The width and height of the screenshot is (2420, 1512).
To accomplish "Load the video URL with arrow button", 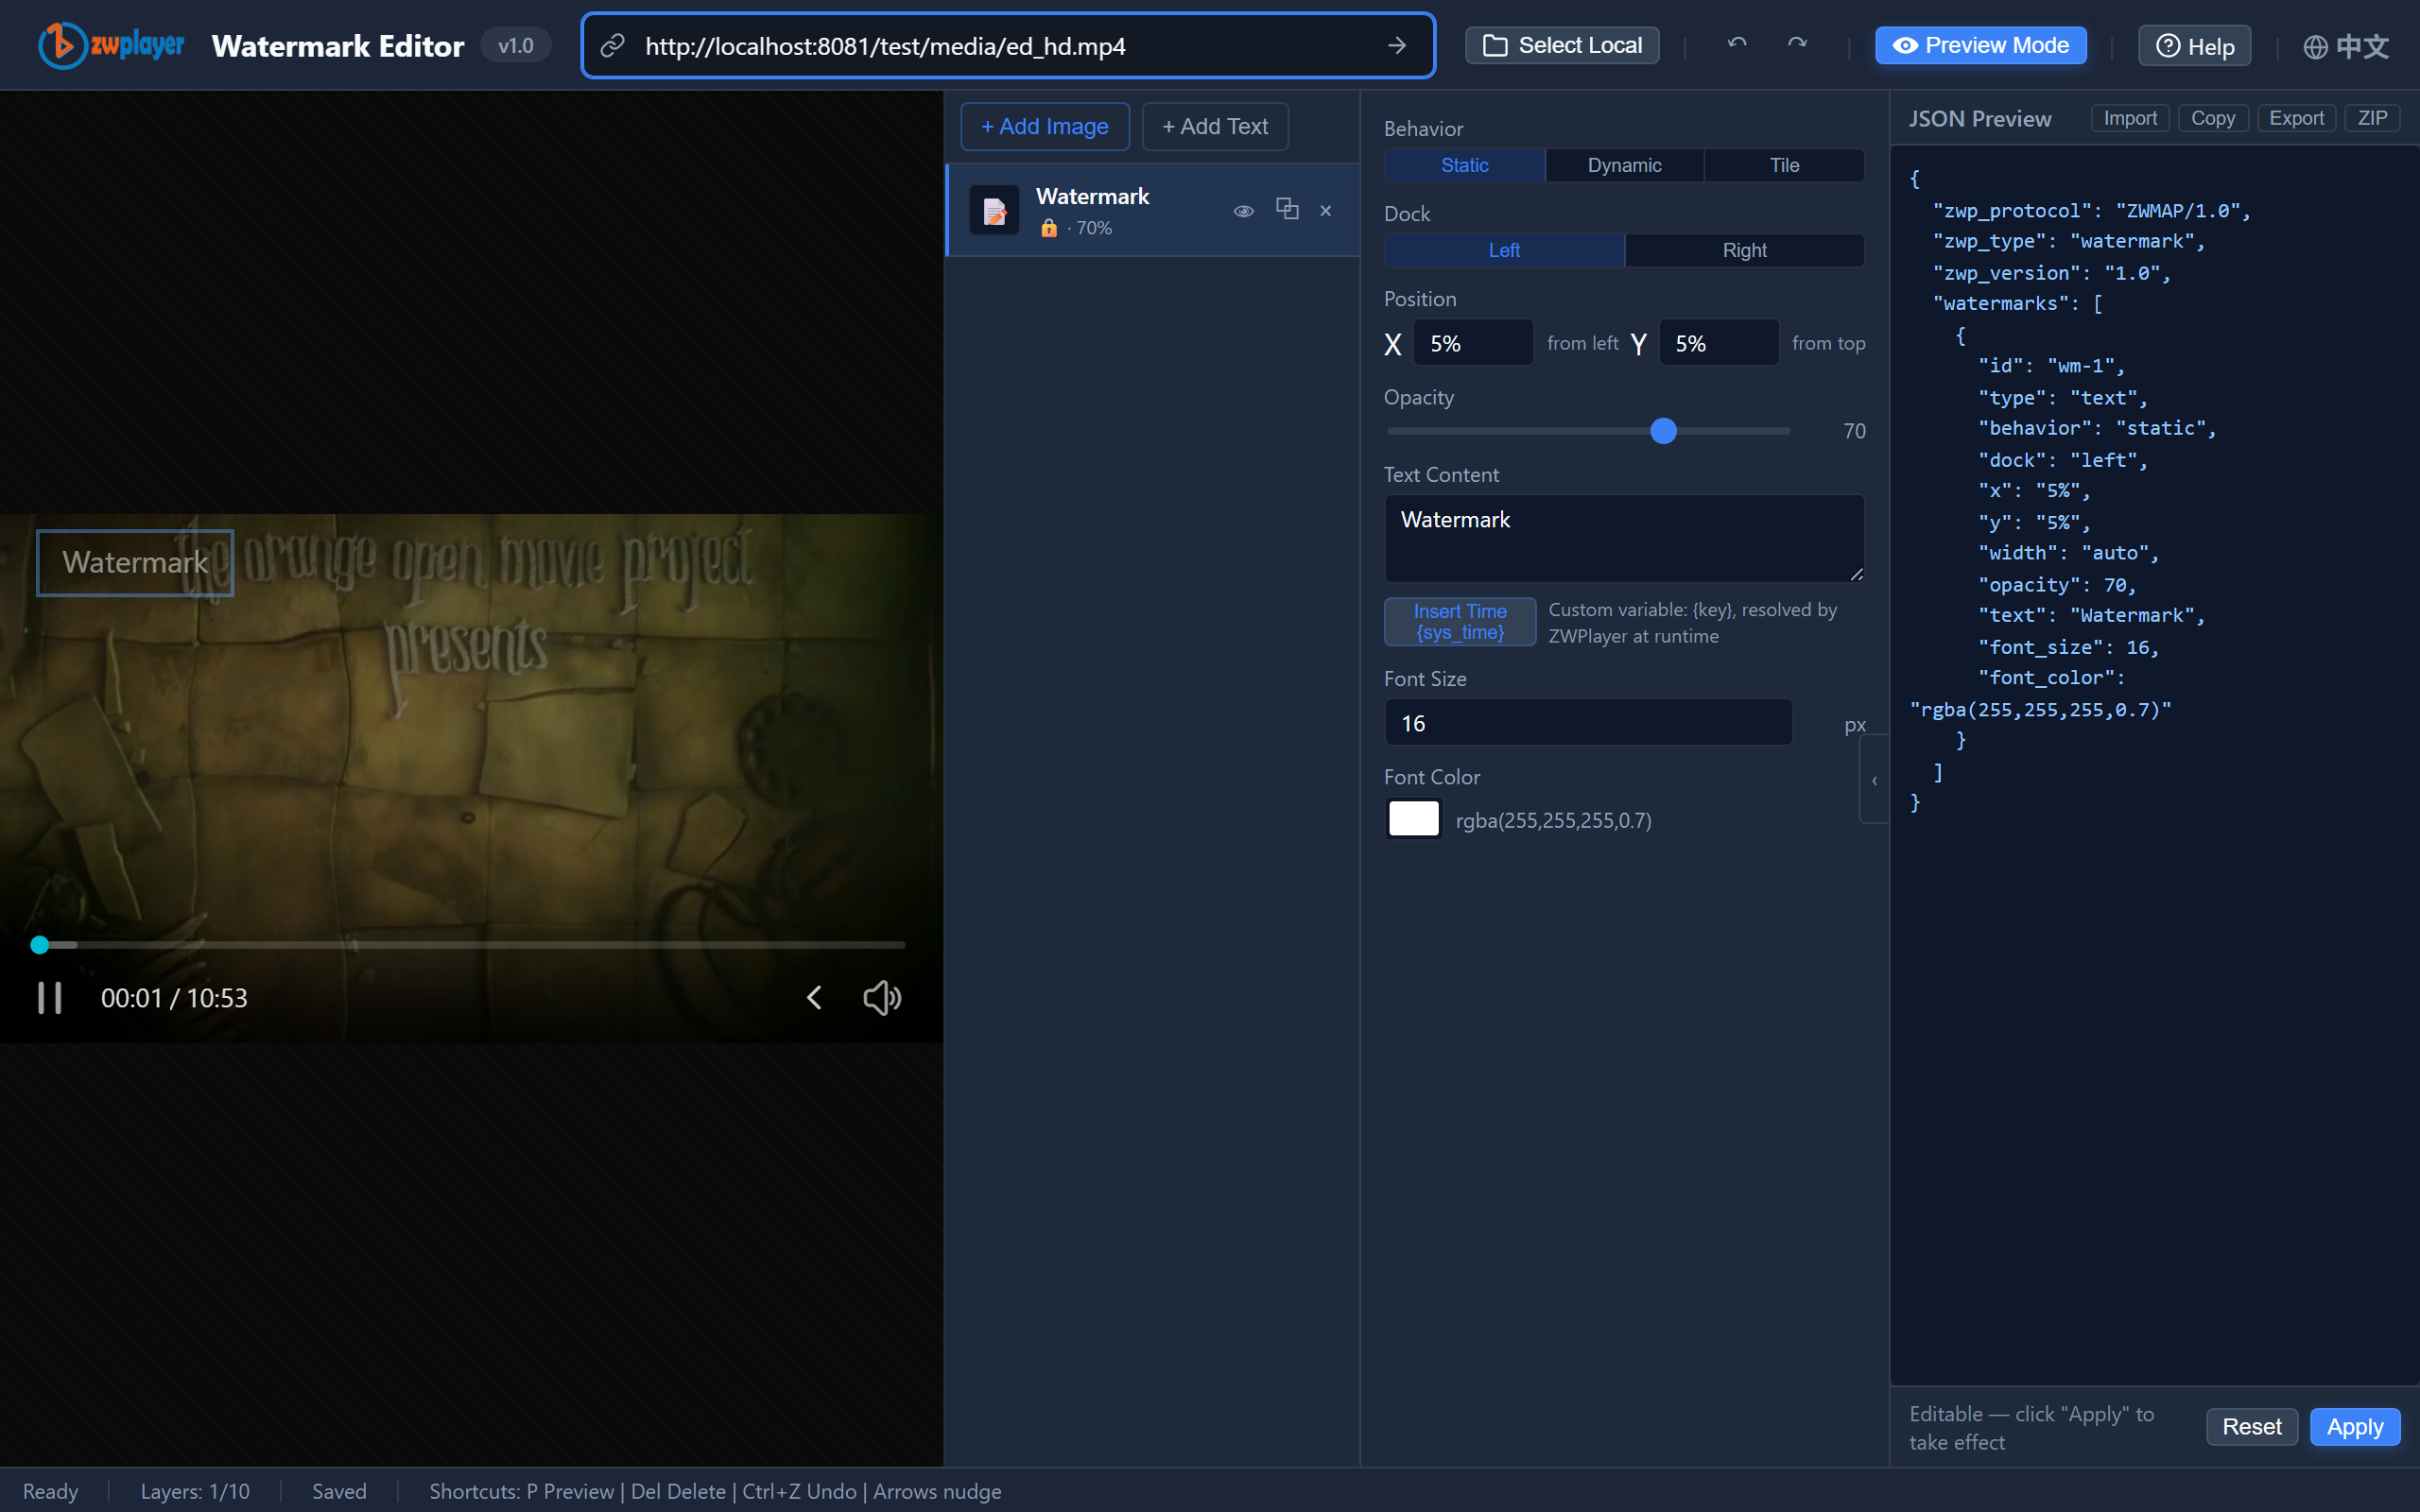I will pos(1397,46).
